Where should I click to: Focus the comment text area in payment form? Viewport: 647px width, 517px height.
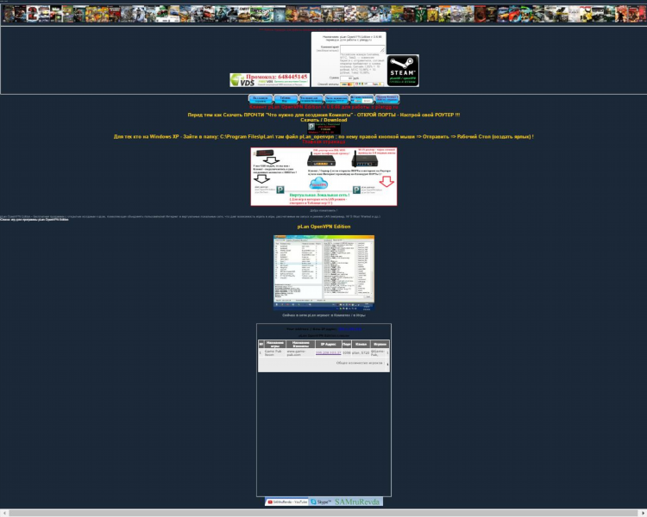[x=361, y=48]
